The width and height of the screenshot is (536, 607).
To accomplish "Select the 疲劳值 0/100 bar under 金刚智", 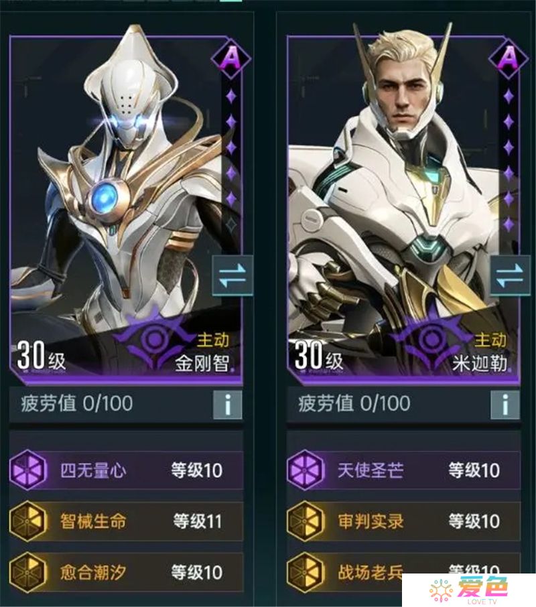I will (x=126, y=404).
